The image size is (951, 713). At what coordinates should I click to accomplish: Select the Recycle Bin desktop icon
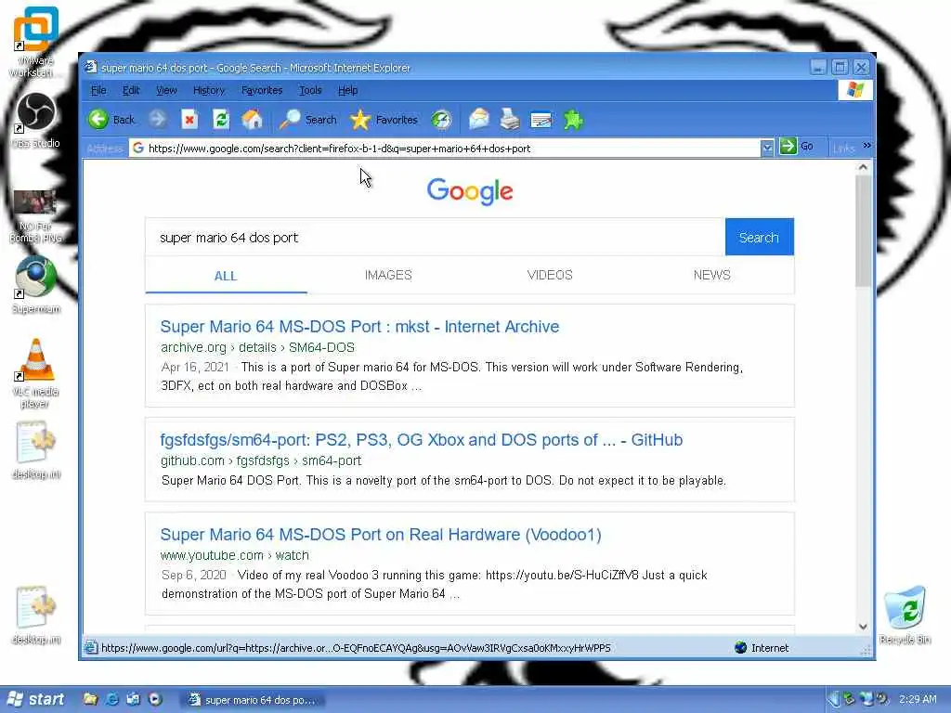coord(905,615)
